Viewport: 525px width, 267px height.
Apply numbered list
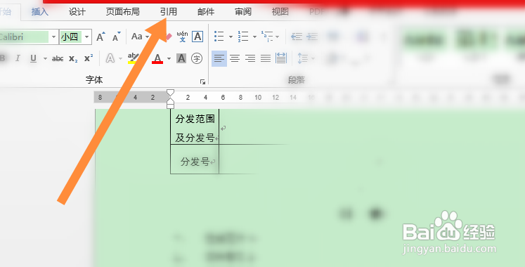[x=243, y=37]
